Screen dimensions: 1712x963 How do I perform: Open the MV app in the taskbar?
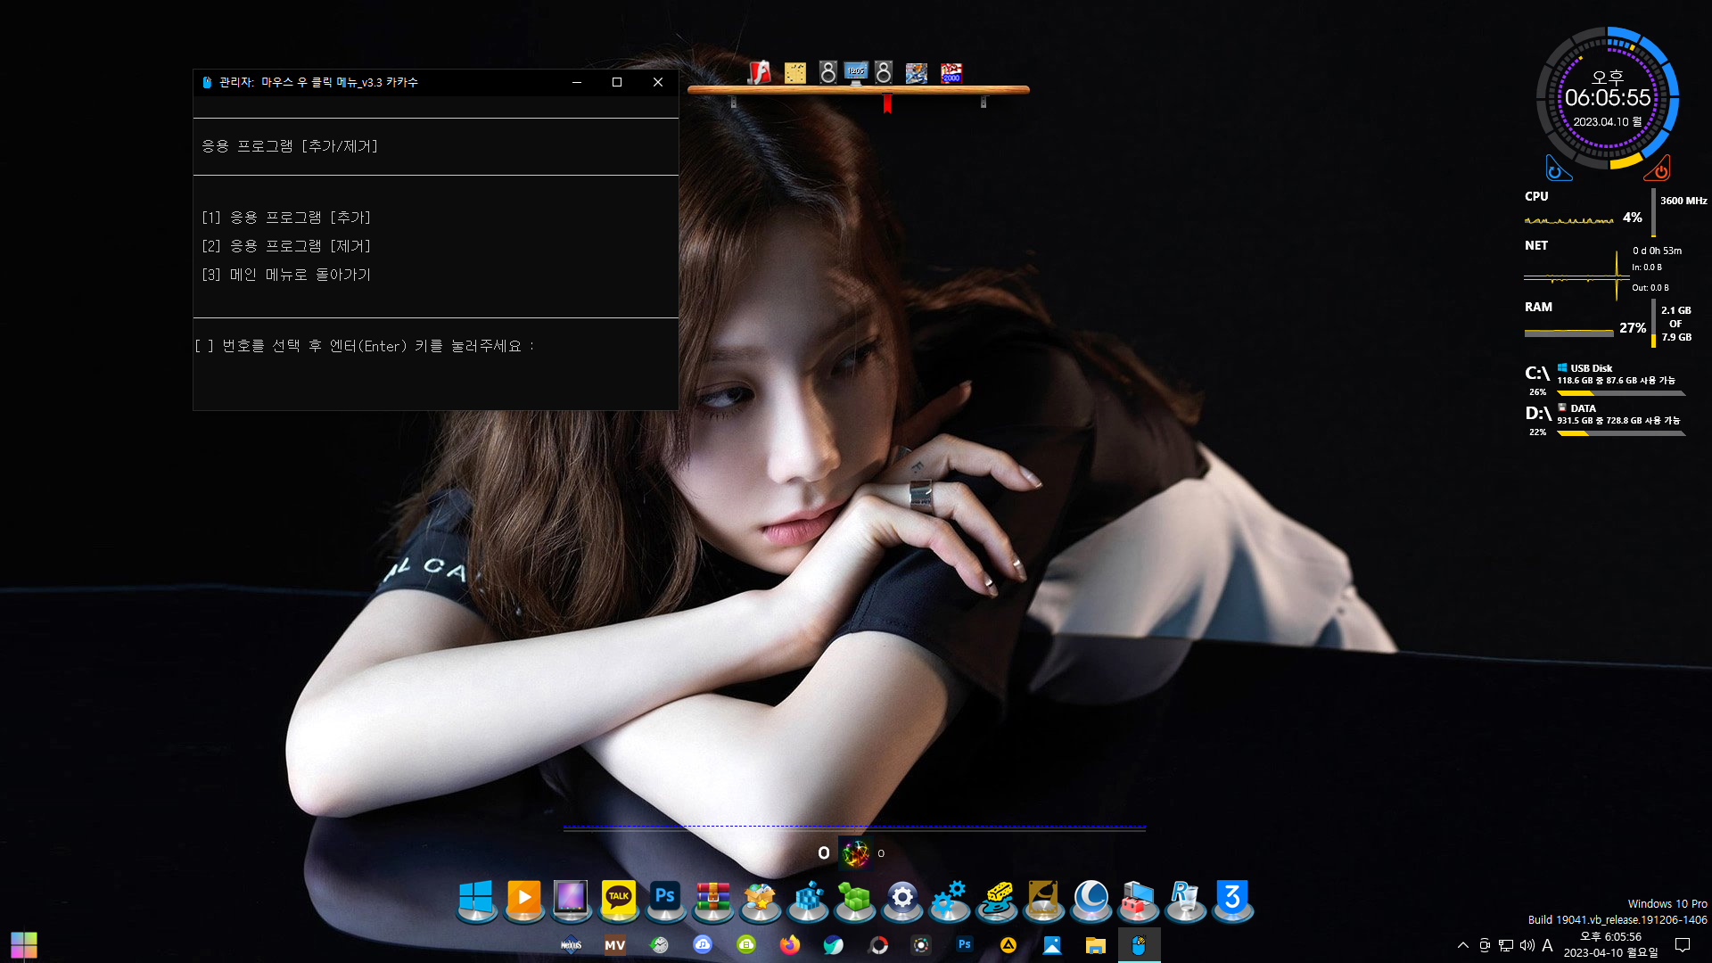(614, 945)
